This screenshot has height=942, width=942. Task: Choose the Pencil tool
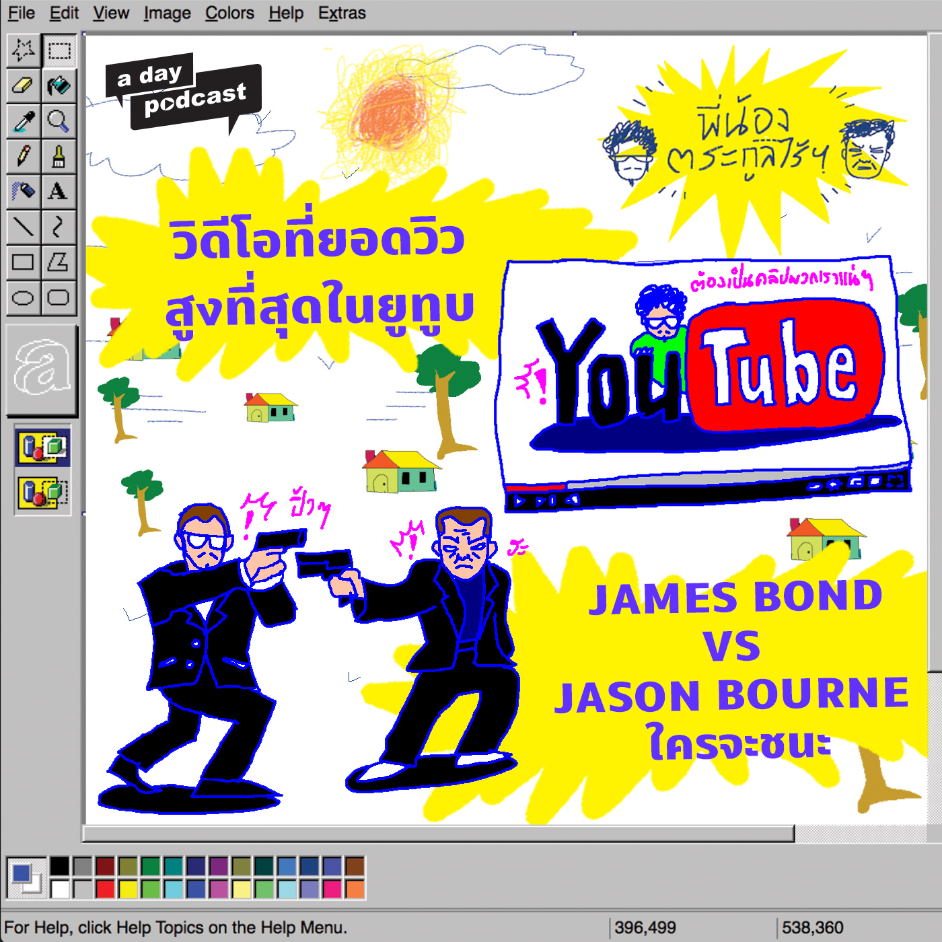(x=24, y=156)
